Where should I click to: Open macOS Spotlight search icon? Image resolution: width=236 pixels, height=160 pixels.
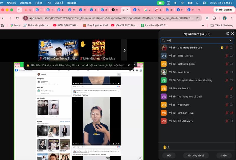click(197, 3)
